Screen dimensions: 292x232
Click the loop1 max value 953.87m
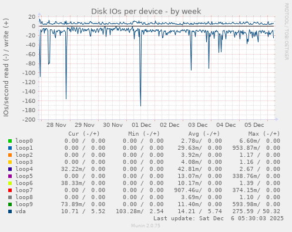[246, 148]
